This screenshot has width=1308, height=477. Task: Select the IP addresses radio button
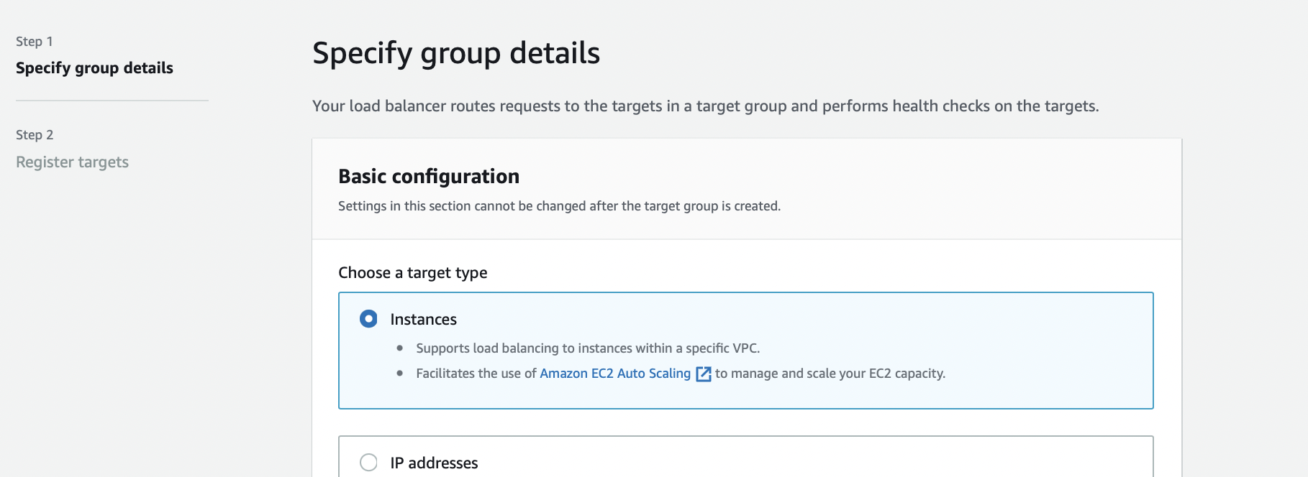(368, 463)
